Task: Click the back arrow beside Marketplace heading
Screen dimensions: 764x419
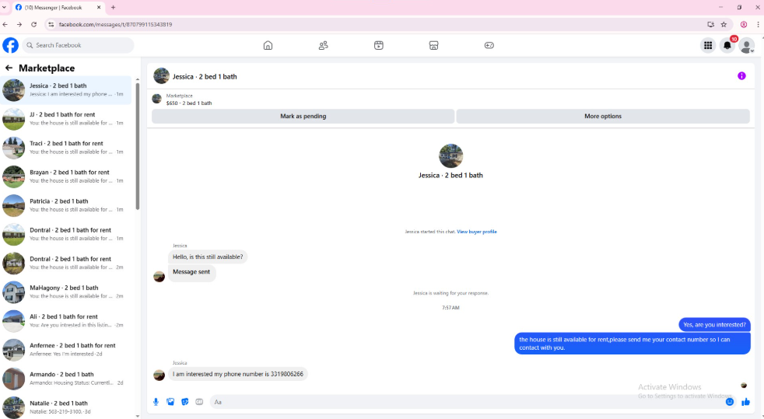Action: [9, 68]
